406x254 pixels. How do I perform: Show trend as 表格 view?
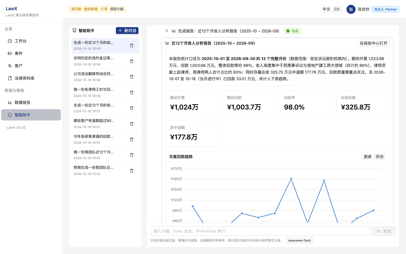[x=380, y=157]
